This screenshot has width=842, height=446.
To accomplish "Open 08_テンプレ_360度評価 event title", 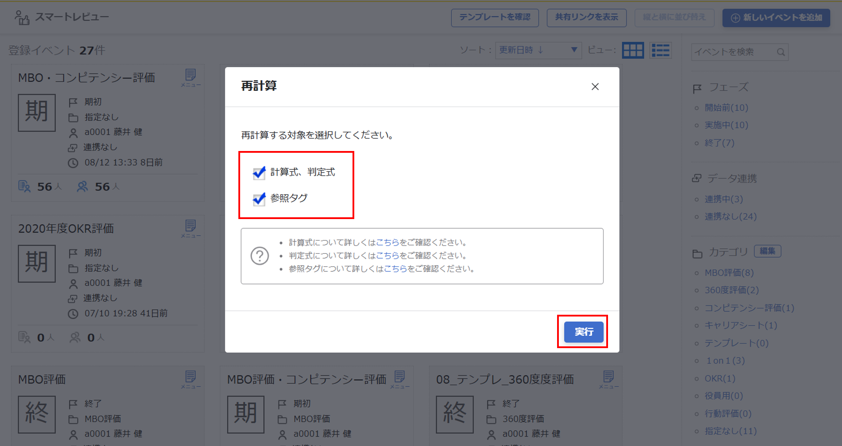I will coord(505,380).
